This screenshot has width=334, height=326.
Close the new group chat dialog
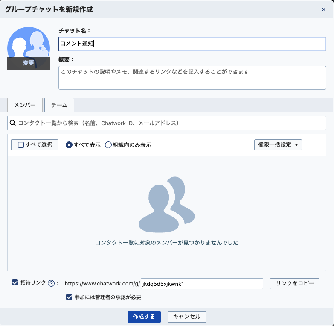[x=324, y=9]
